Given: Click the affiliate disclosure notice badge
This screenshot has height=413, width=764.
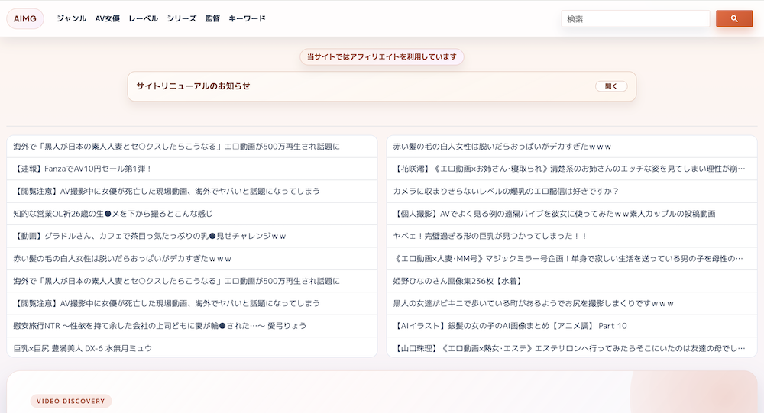Looking at the screenshot, I should point(381,57).
